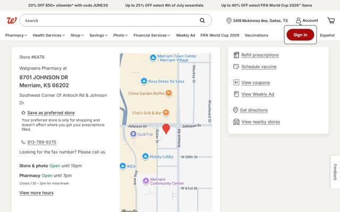Open FIFA World Cup 2026 nav item
This screenshot has height=212, width=340.
coord(219,35)
